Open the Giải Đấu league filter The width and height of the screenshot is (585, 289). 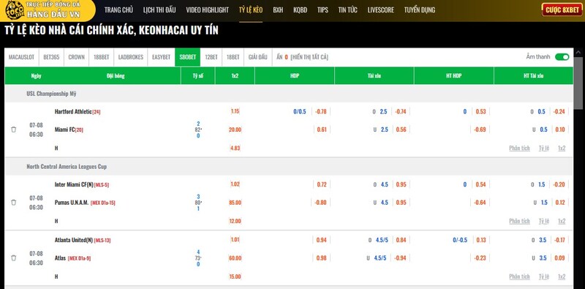pos(258,57)
